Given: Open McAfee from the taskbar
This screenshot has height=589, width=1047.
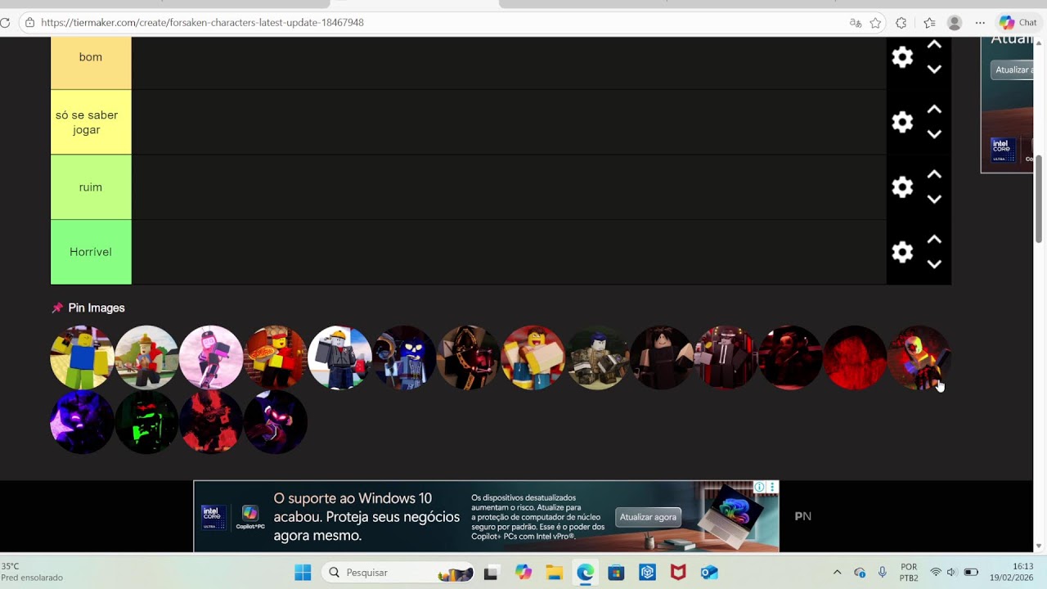Looking at the screenshot, I should [678, 573].
